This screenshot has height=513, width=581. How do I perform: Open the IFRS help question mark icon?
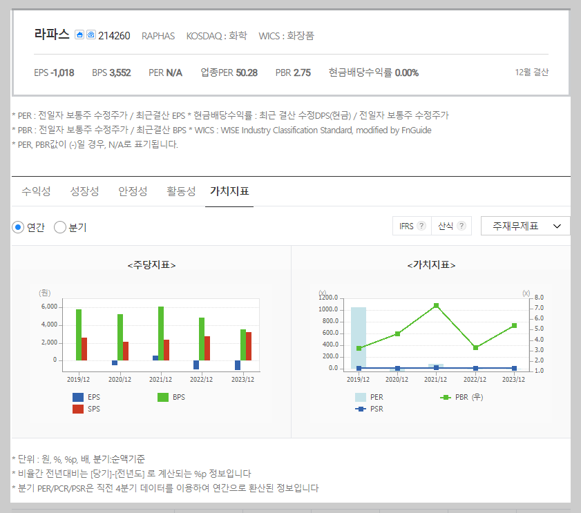pyautogui.click(x=421, y=226)
